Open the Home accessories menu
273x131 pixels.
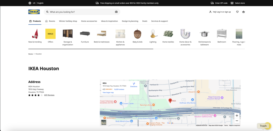pyautogui.click(x=89, y=21)
